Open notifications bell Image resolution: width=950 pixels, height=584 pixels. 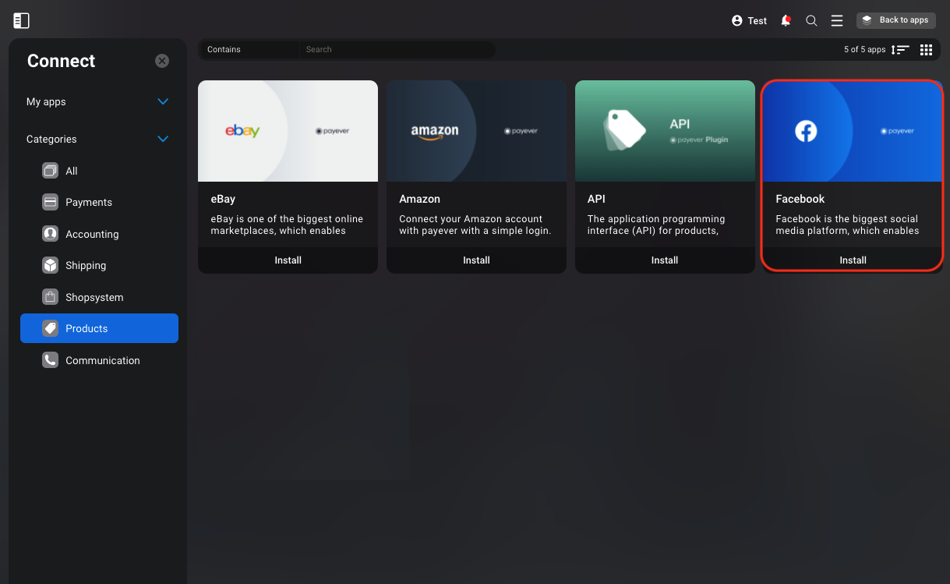pyautogui.click(x=786, y=21)
